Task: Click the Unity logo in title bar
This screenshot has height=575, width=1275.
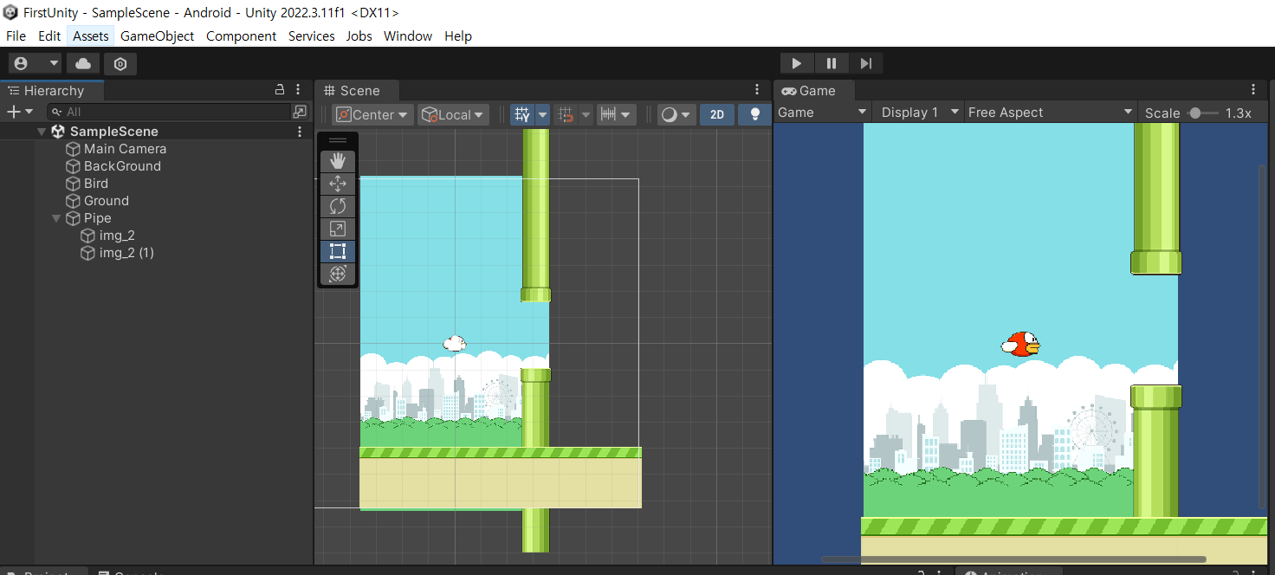Action: click(10, 12)
